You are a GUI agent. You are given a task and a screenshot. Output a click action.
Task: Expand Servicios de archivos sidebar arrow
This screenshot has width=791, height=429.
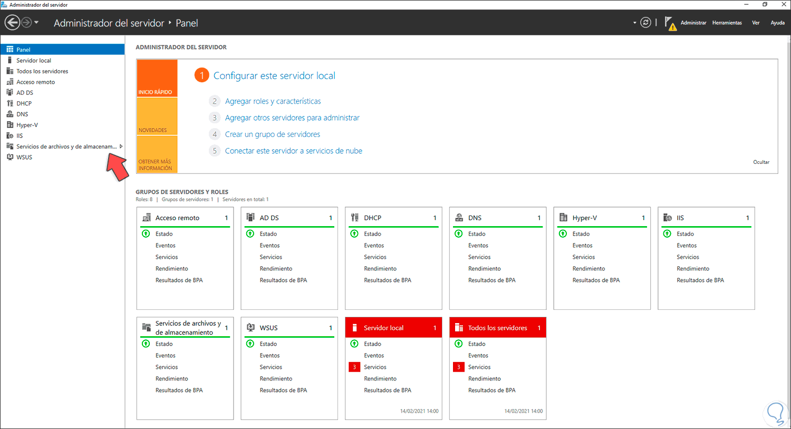(x=121, y=147)
